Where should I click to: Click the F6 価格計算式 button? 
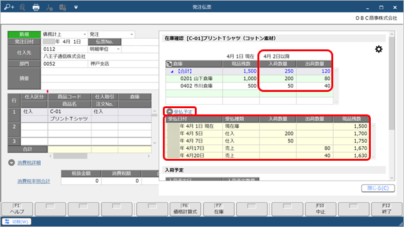185,209
